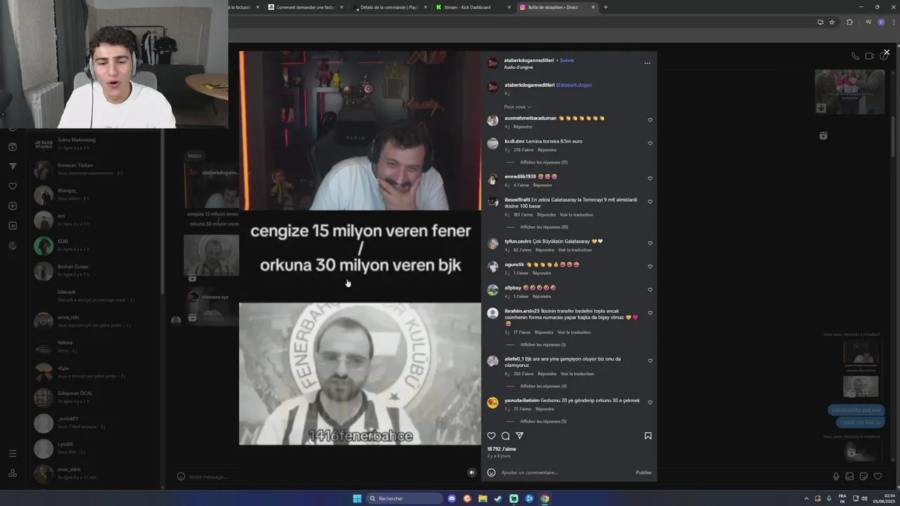Like alipbey's comment
Viewport: 900px width, 506px height.
tap(650, 290)
